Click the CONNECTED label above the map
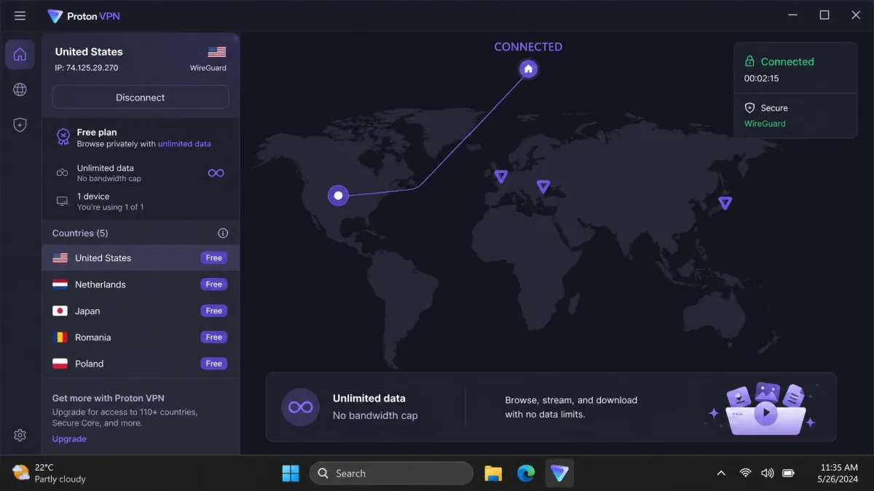 528,47
